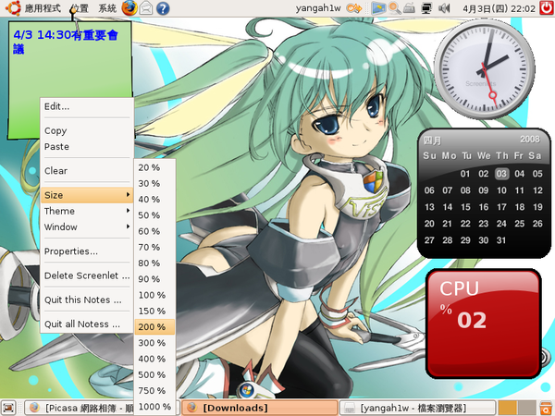Click the note text 4/3 14:30有重要會議
The width and height of the screenshot is (555, 416).
pos(66,42)
